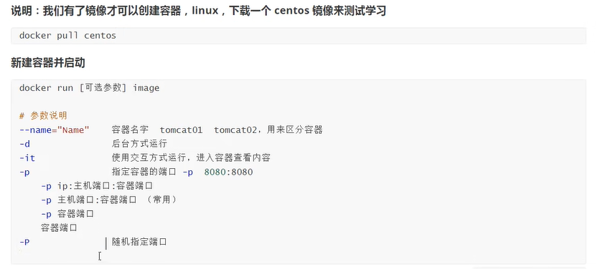Click the -it parameter flag
The image size is (600, 269).
click(x=27, y=158)
